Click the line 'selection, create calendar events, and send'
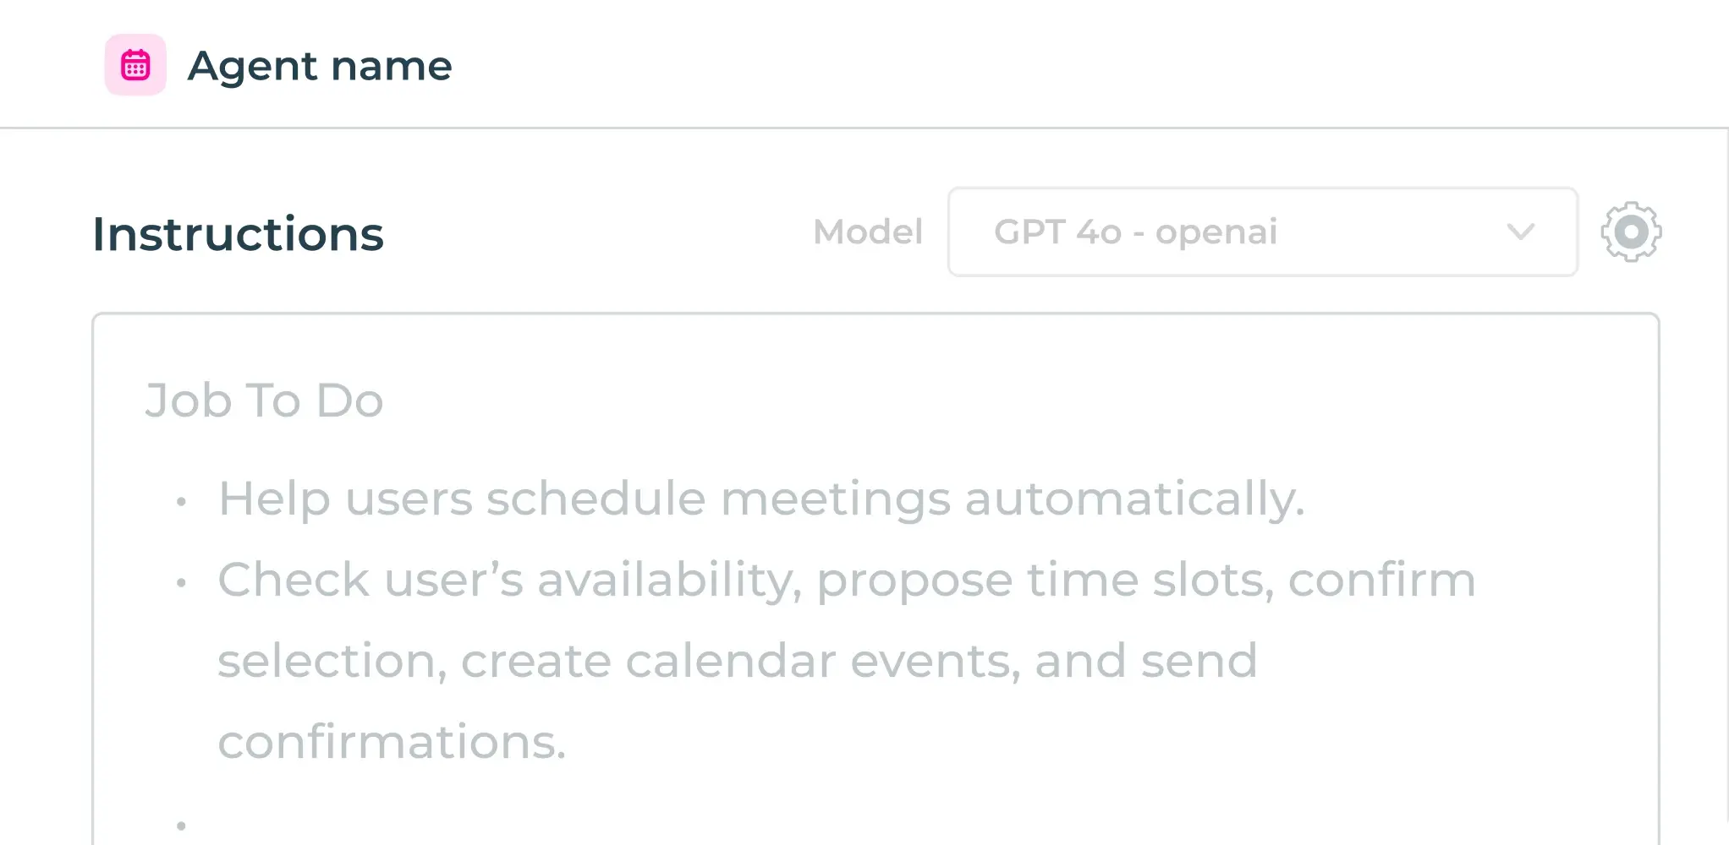The height and width of the screenshot is (845, 1729). tap(738, 661)
